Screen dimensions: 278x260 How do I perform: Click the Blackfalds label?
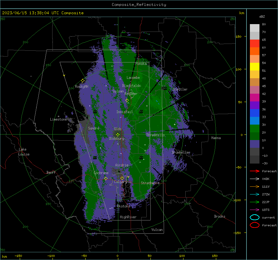[131, 86]
